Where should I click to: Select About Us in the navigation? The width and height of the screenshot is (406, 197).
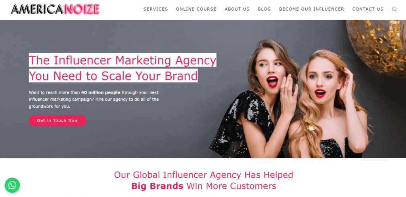pos(237,9)
